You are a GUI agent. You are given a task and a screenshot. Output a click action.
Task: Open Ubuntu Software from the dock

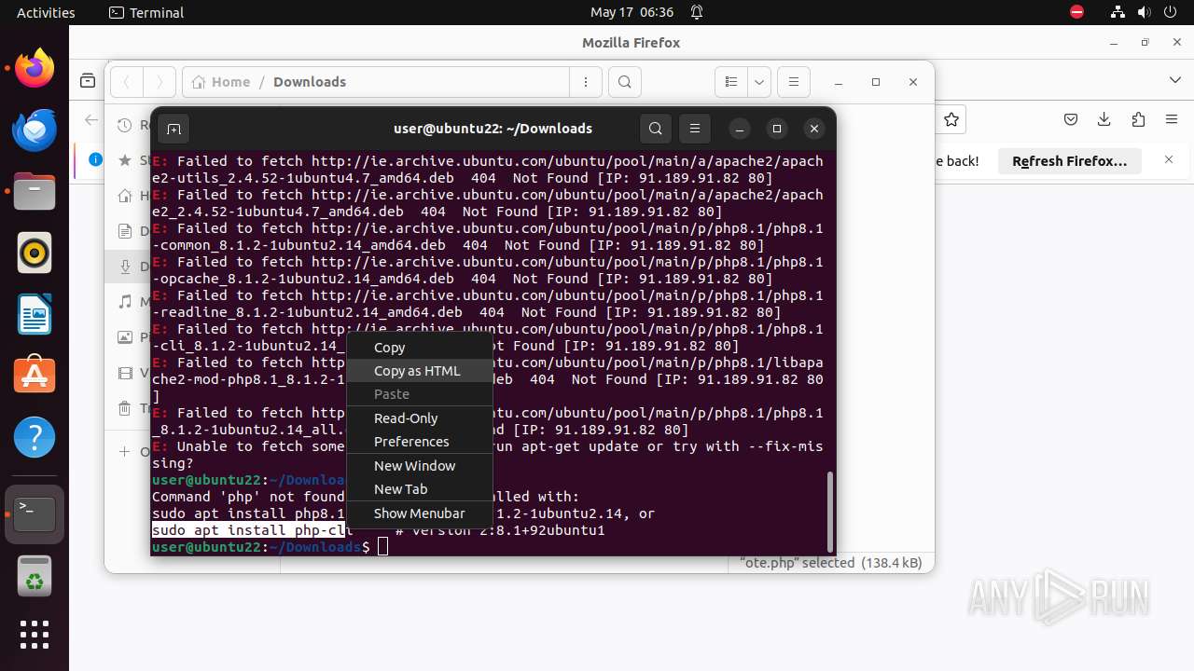35,376
